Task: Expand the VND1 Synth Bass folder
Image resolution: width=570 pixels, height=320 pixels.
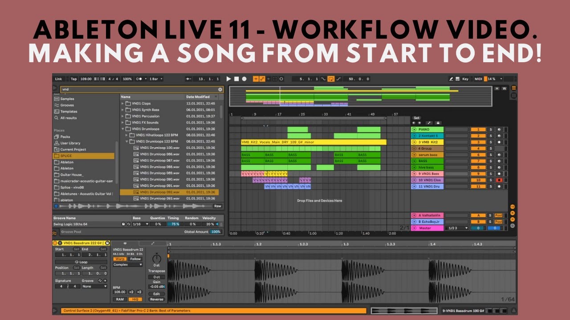Action: click(123, 110)
